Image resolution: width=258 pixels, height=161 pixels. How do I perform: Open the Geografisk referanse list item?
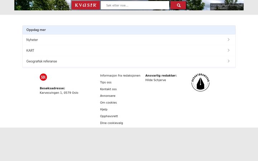(129, 61)
